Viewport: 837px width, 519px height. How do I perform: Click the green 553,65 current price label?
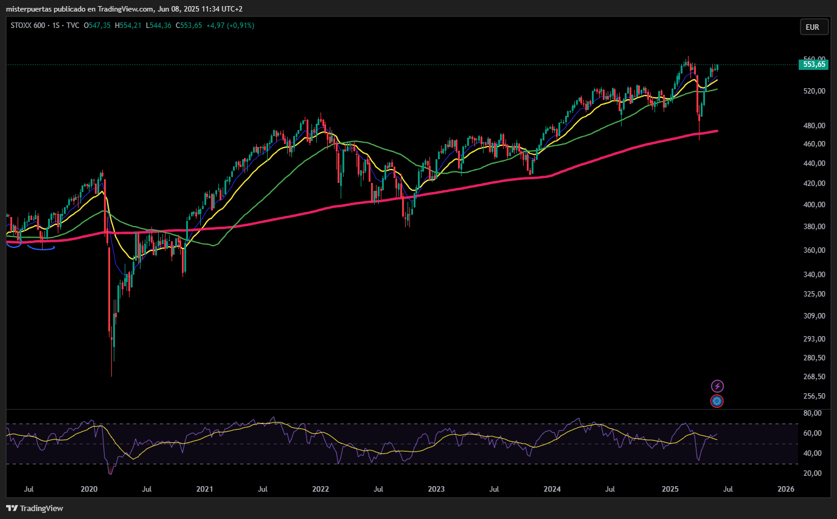[814, 64]
